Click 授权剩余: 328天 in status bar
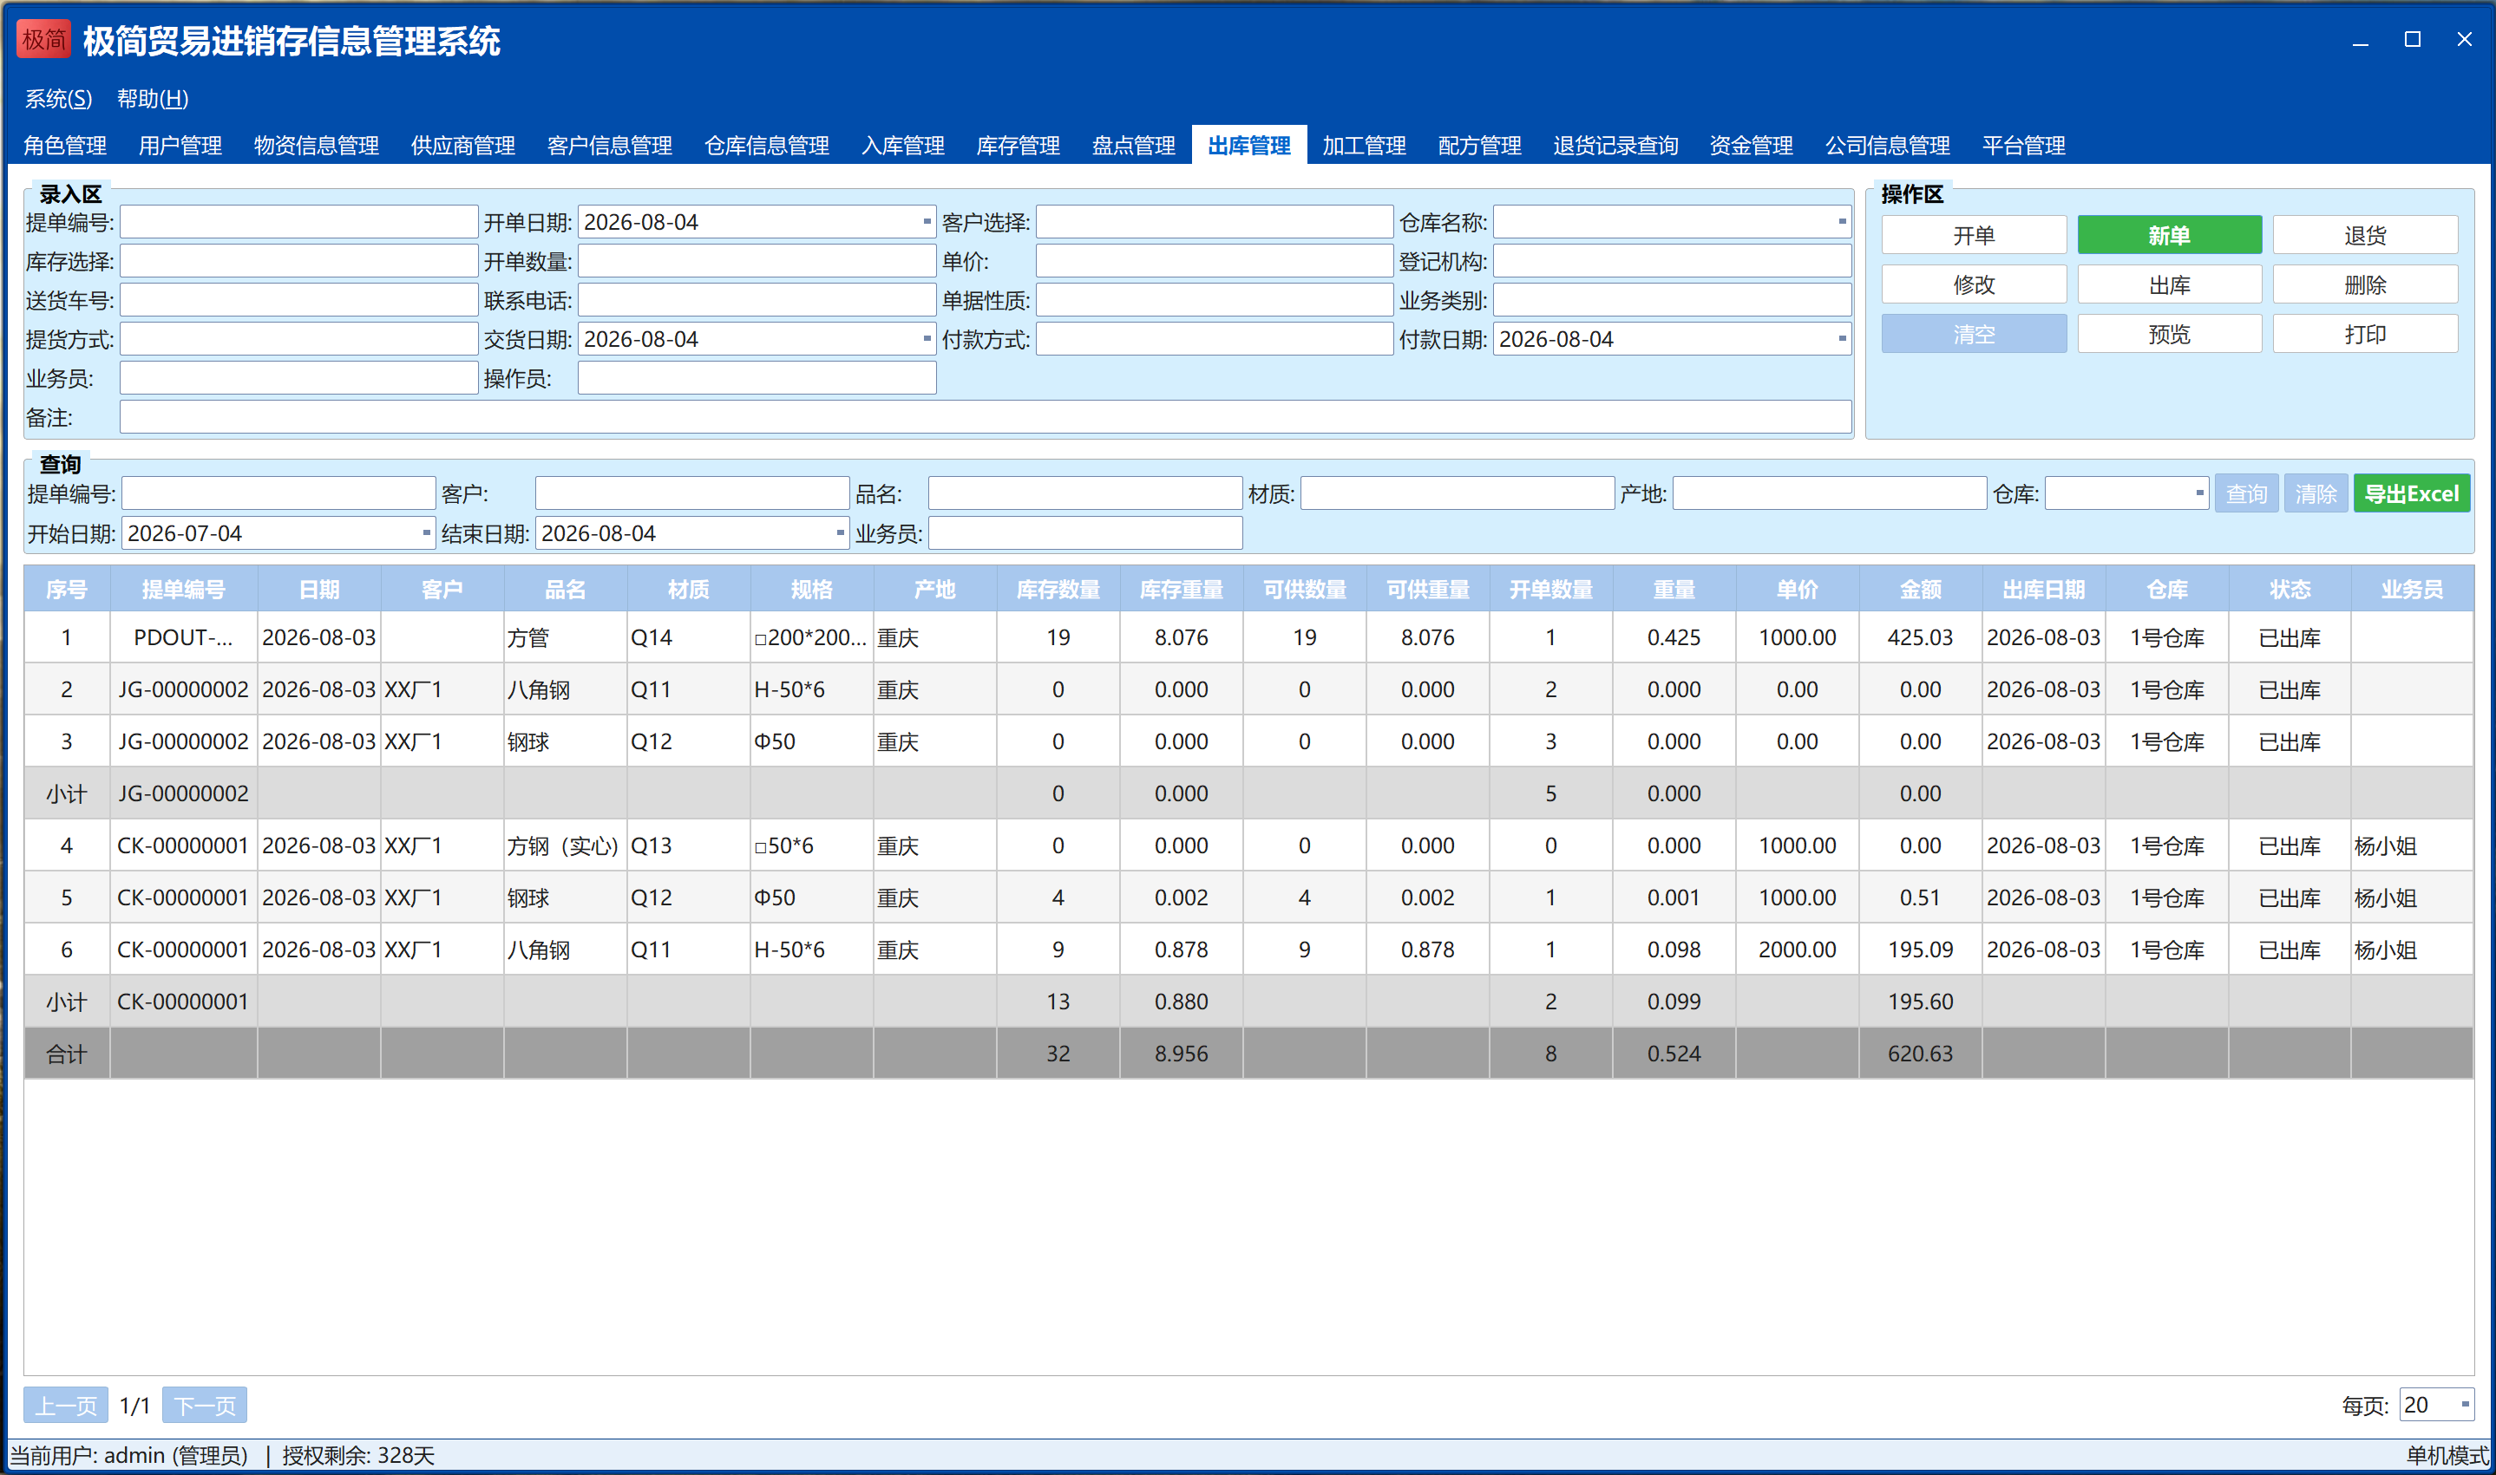Screen dimensions: 2496x1475 tap(358, 1456)
